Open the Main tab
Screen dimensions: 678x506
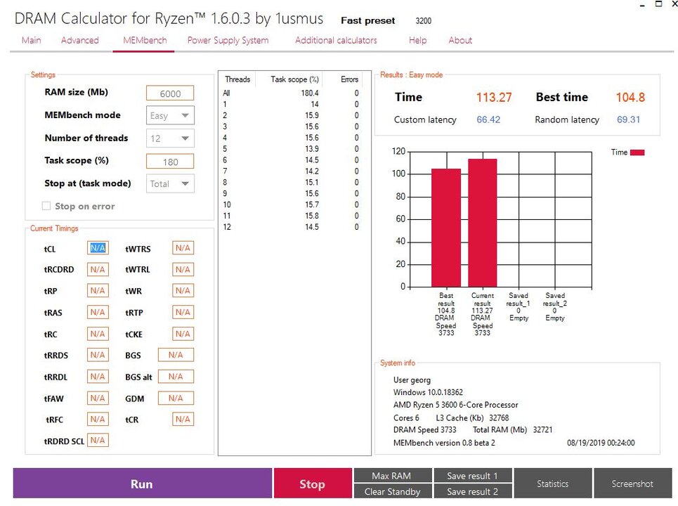[31, 40]
